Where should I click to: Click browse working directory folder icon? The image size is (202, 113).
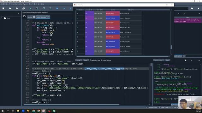click(x=192, y=8)
